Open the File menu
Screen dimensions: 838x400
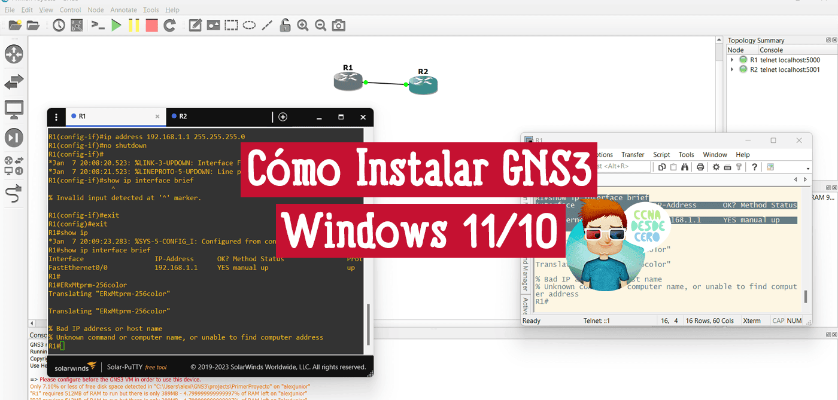[10, 10]
